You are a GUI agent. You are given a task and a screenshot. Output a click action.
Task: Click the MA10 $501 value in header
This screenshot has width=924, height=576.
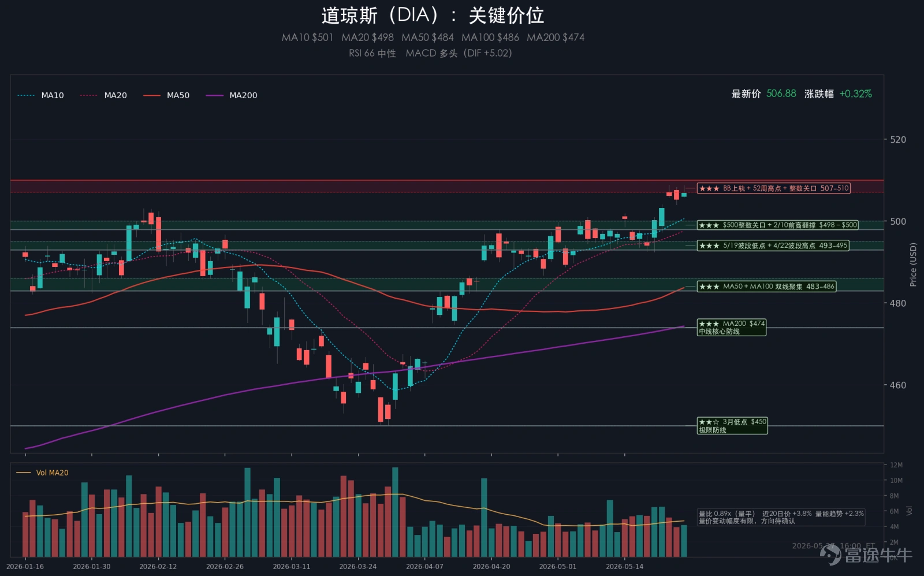307,38
